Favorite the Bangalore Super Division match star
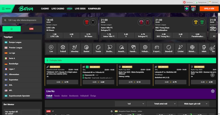Image resolution: width=220 pixels, height=115 pixels. click(x=111, y=111)
